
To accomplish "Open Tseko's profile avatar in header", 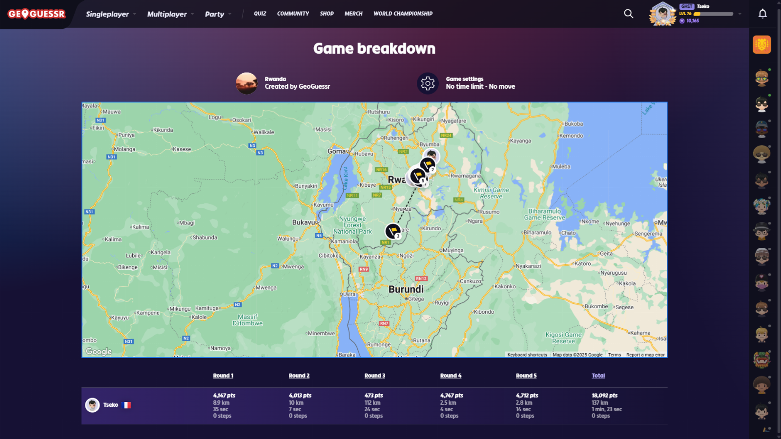I will coord(662,14).
